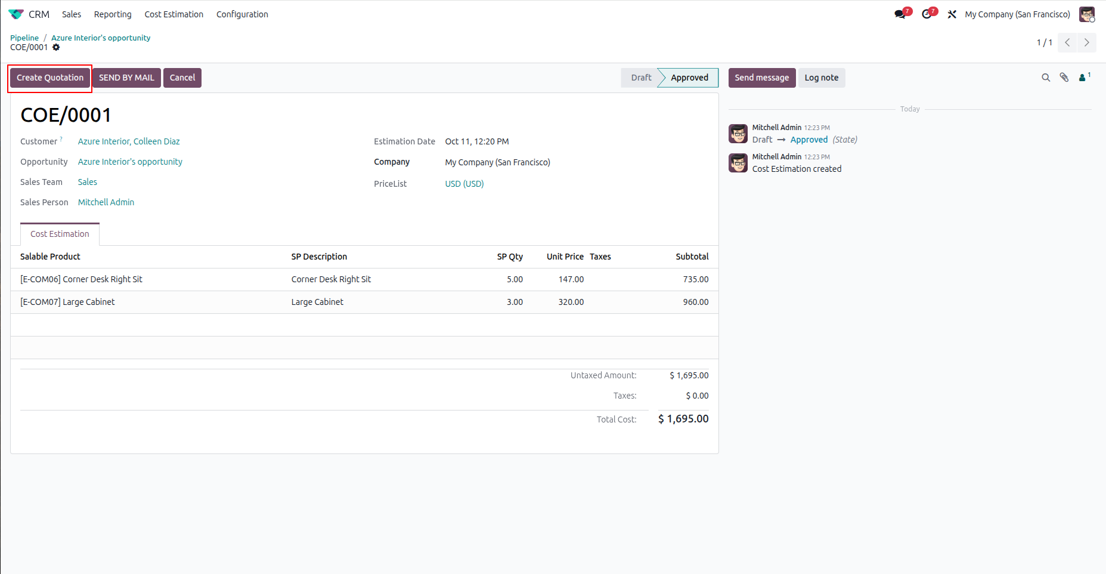Click the Cancel button
Viewport: 1106px width, 574px height.
pos(182,78)
